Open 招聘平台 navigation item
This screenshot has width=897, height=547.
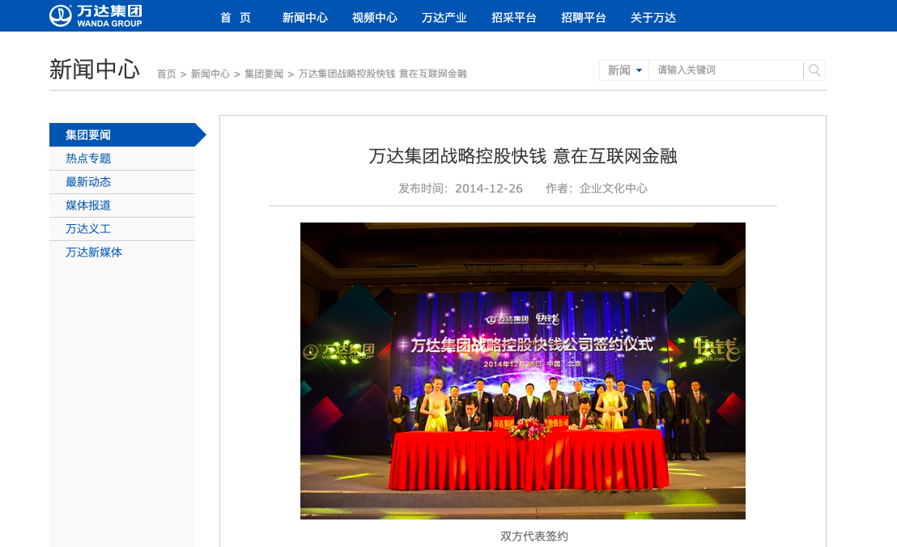pyautogui.click(x=584, y=18)
